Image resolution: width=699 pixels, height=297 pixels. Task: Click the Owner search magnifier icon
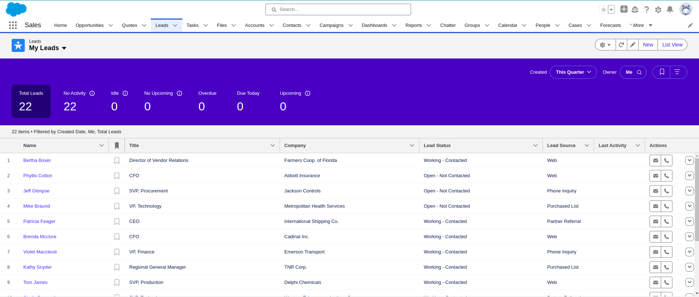pyautogui.click(x=639, y=72)
